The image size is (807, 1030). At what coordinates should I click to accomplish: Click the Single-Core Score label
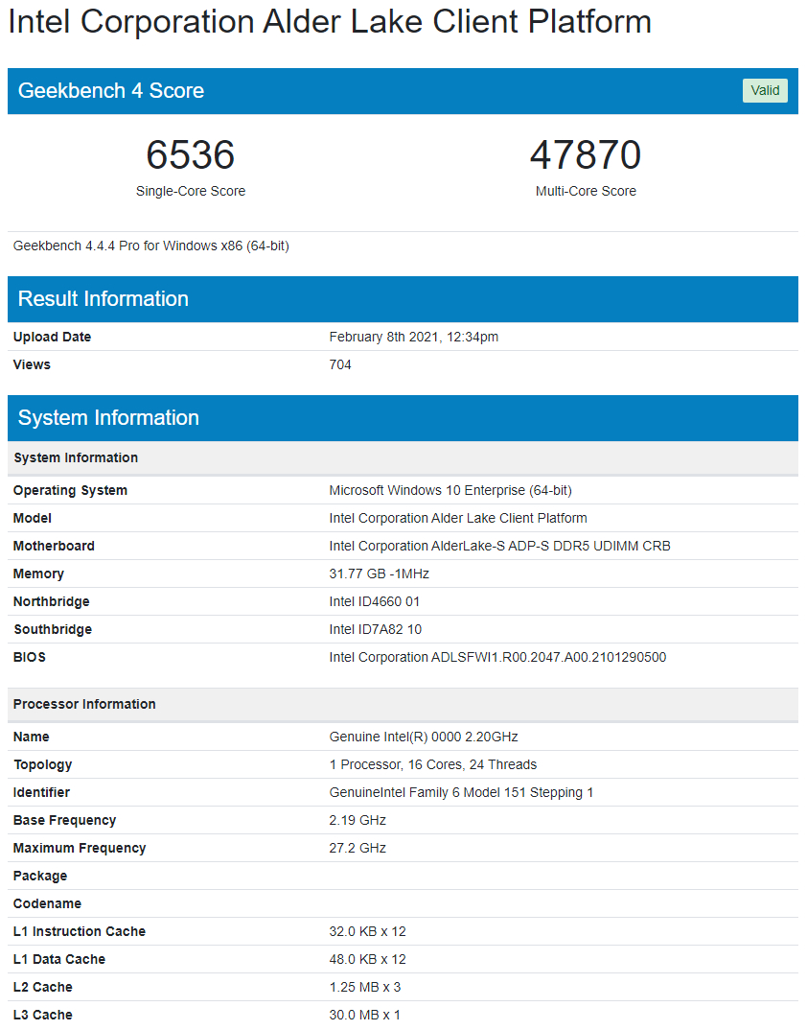[x=191, y=191]
